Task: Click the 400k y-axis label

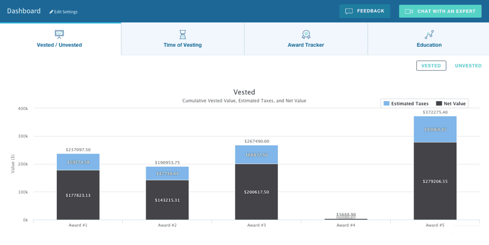Action: tap(23, 108)
